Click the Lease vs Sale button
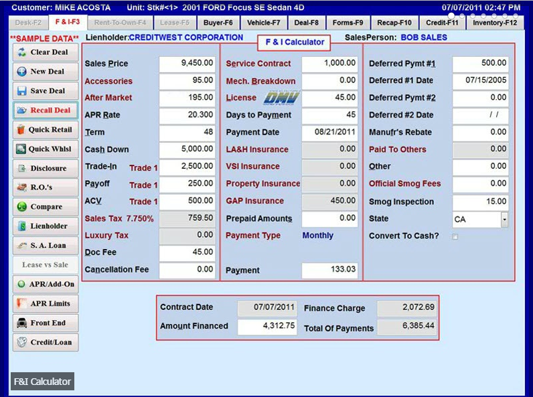This screenshot has height=397, width=533. [46, 265]
